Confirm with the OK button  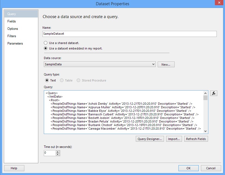point(189,168)
